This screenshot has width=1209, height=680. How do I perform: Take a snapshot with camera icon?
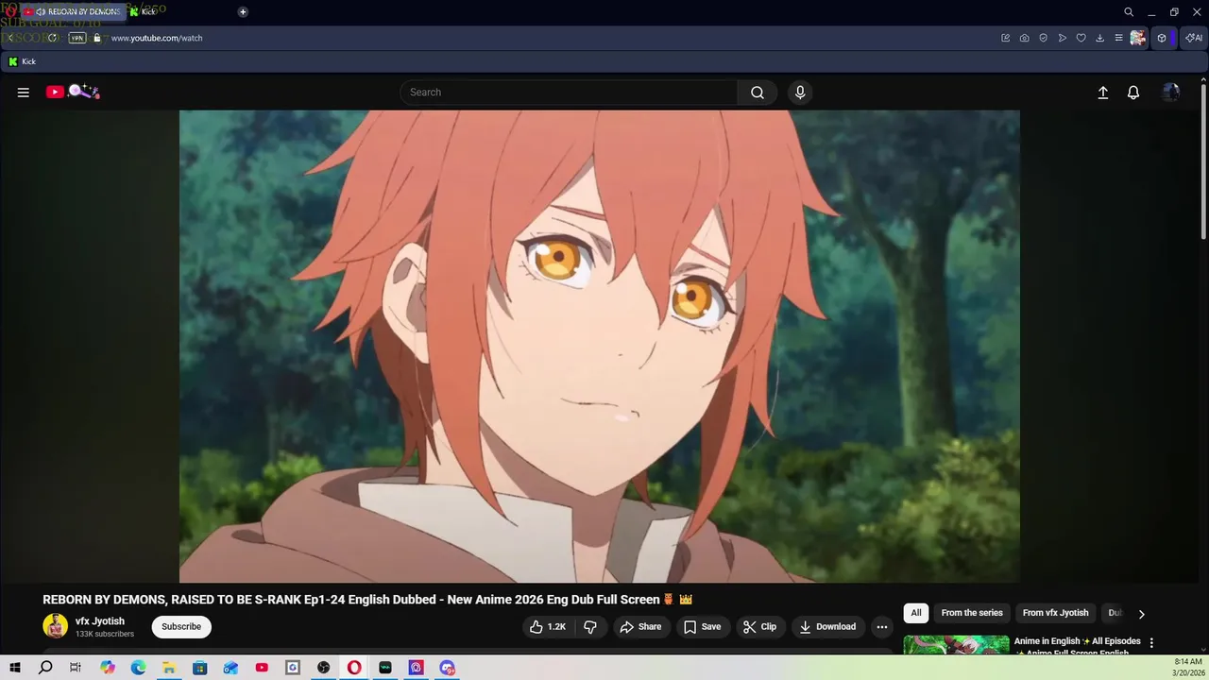pos(1025,38)
